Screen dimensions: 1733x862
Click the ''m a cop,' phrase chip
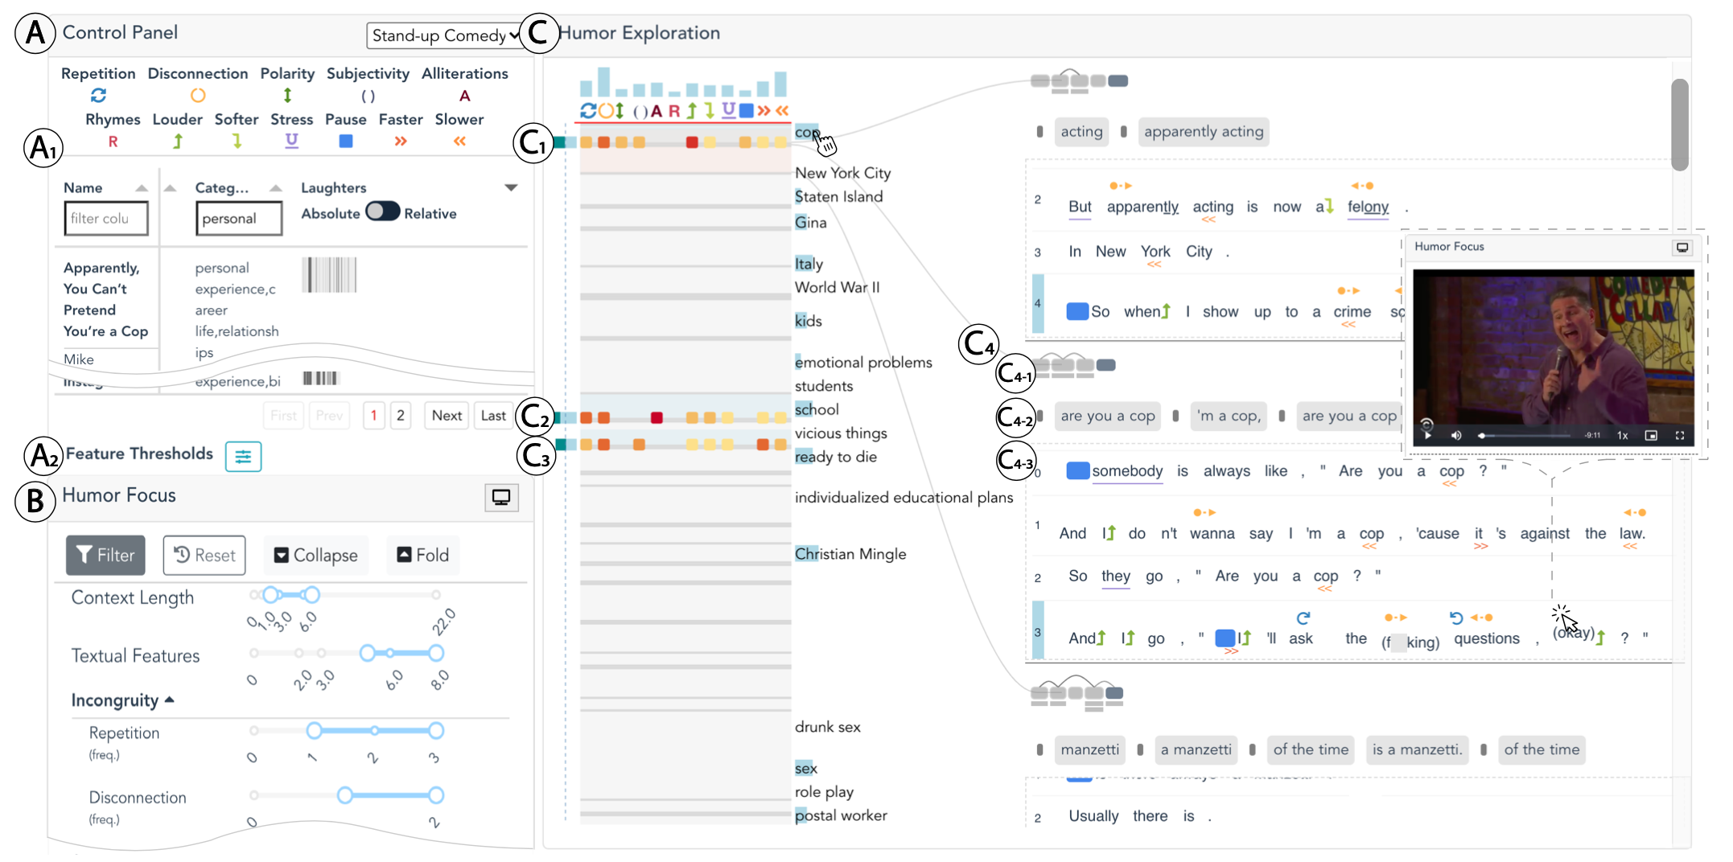pos(1229,416)
